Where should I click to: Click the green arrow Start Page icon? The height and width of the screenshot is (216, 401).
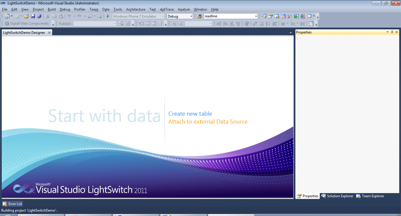[296, 16]
